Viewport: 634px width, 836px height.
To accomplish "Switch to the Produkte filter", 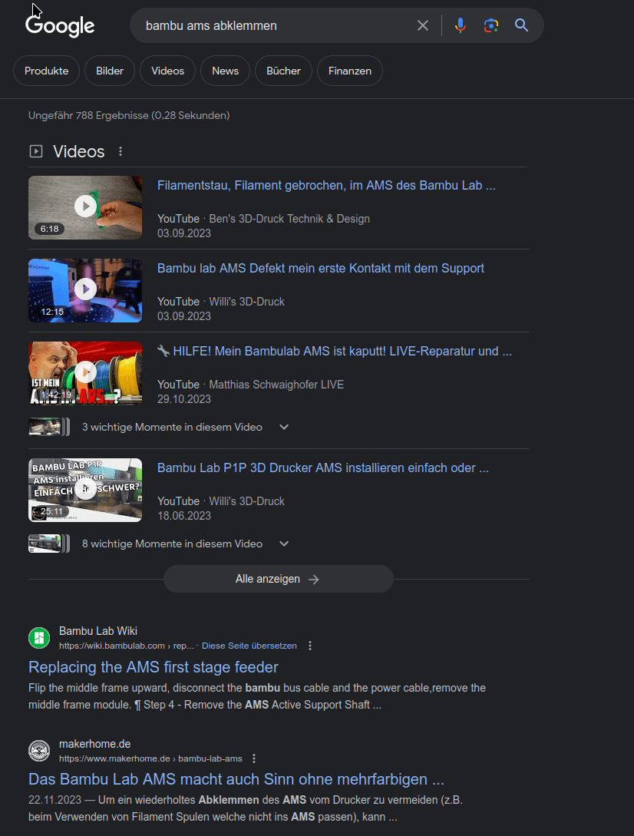I will (46, 71).
